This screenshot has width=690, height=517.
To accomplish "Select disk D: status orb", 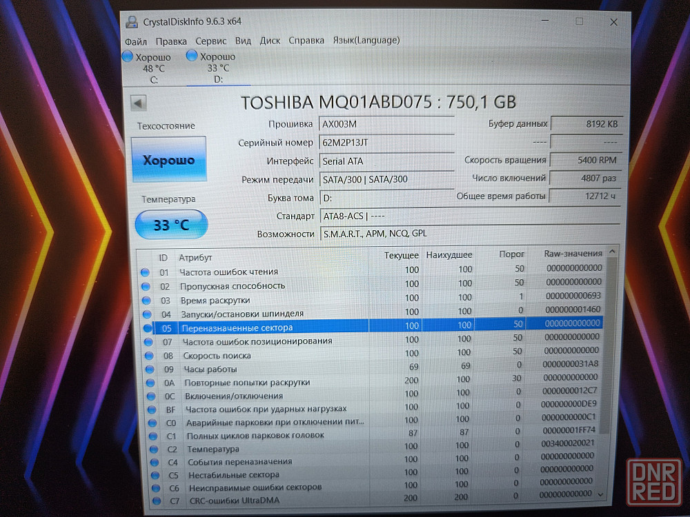I will coord(193,57).
